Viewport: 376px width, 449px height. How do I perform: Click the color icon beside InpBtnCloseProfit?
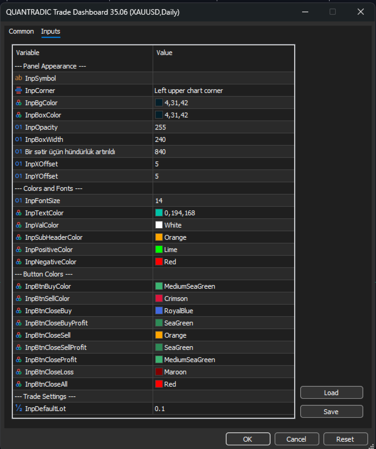pyautogui.click(x=18, y=360)
